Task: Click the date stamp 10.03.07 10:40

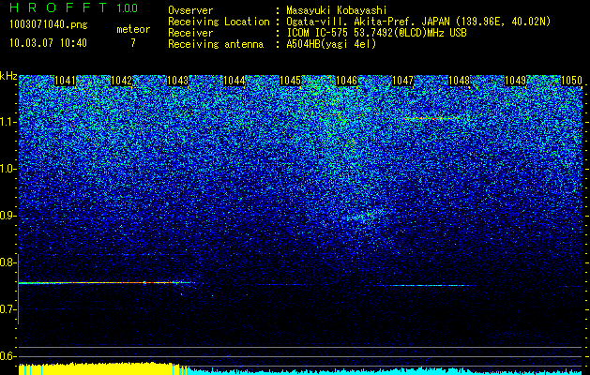Action: tap(48, 42)
